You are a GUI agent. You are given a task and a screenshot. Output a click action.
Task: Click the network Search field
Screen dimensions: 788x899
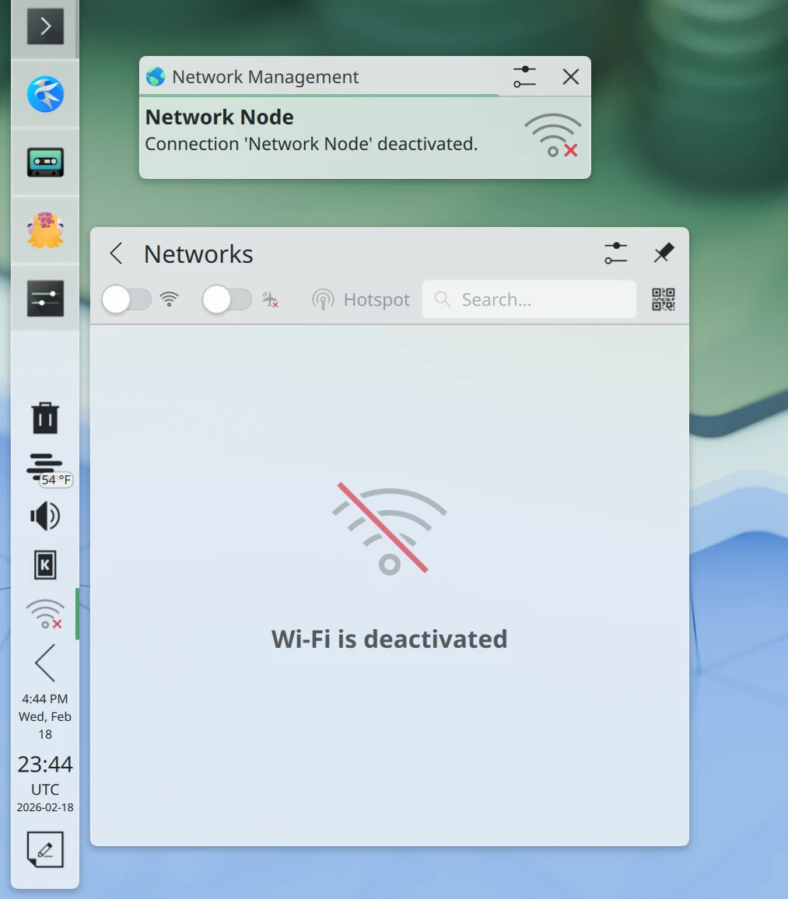click(x=529, y=299)
